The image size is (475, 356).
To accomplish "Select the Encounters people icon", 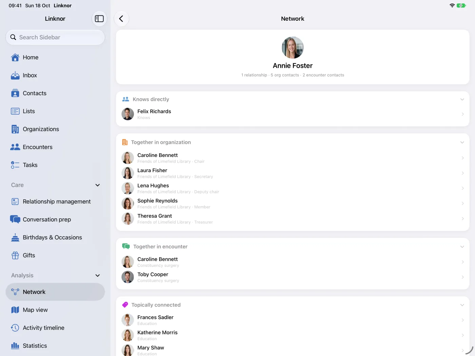I will [15, 147].
